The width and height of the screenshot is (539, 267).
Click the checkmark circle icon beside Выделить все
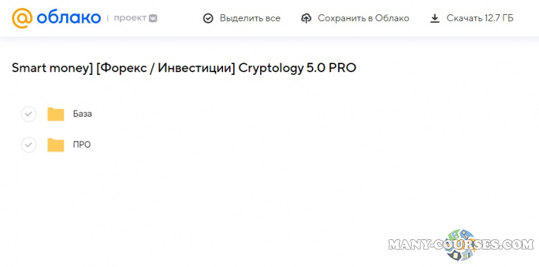point(208,18)
